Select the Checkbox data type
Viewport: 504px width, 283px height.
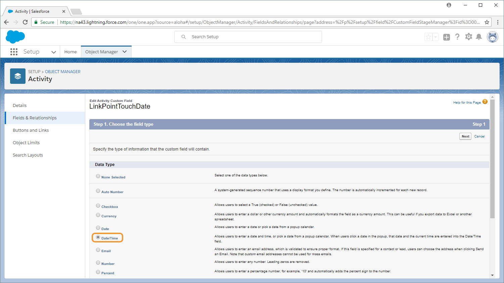coord(98,206)
